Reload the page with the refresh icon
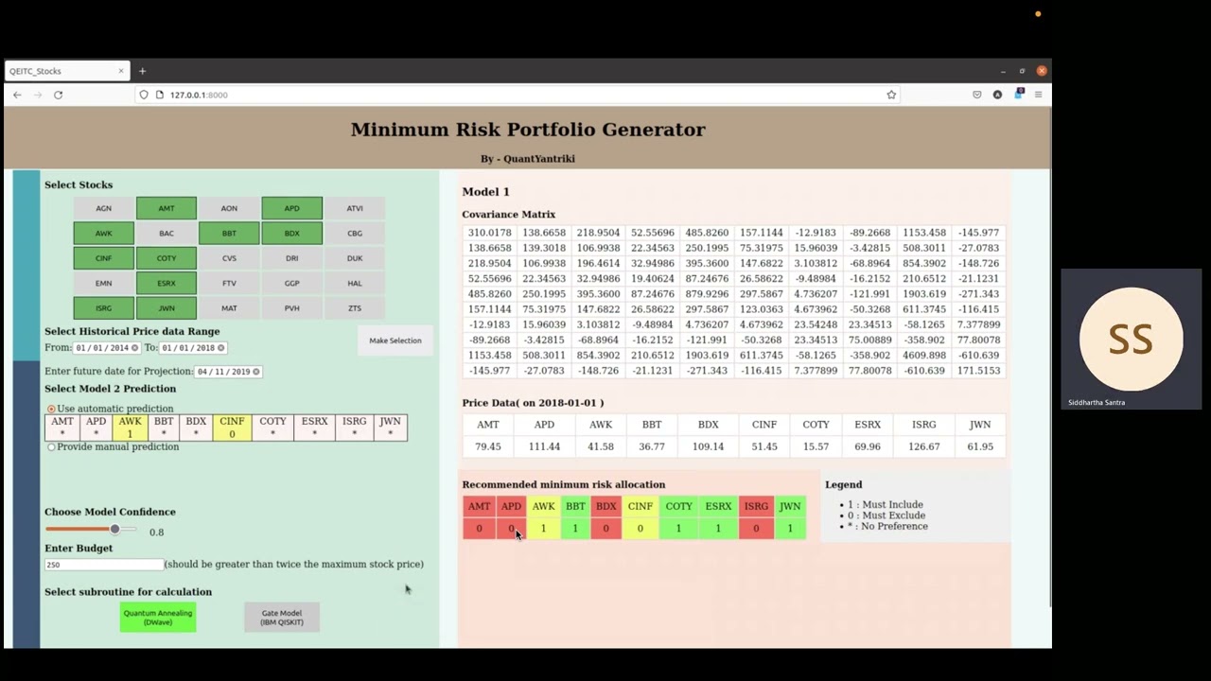This screenshot has height=681, width=1211. 58,95
